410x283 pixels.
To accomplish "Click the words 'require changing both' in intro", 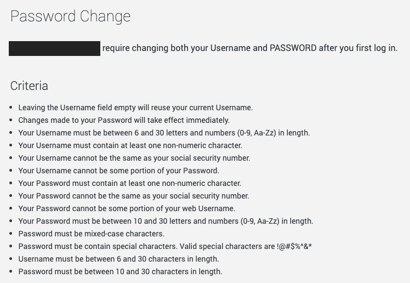I will point(143,48).
